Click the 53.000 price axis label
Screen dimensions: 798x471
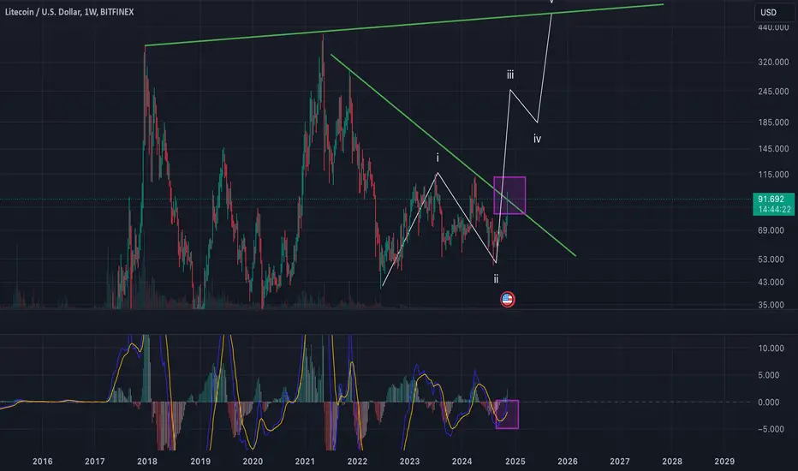tap(771, 259)
